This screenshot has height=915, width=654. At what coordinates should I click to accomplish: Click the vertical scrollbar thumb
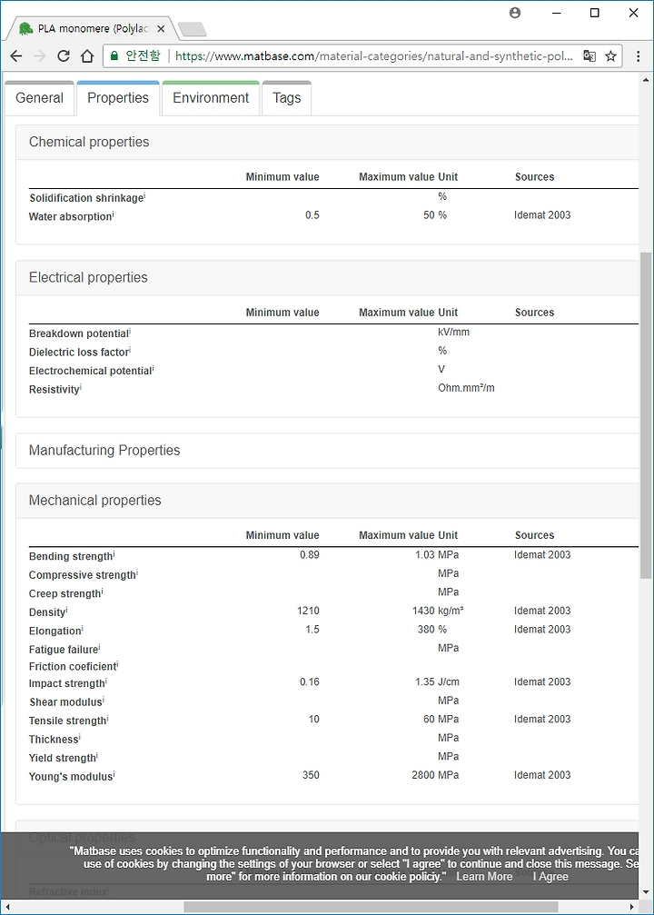(x=645, y=415)
